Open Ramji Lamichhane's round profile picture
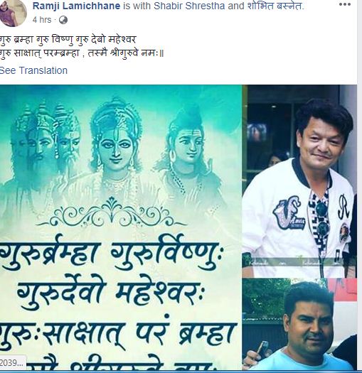Viewport: 362px width, 373px height. [13, 12]
